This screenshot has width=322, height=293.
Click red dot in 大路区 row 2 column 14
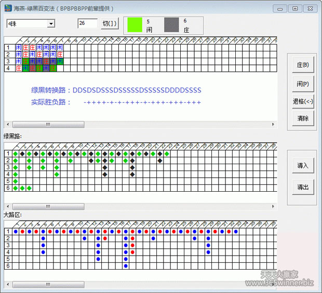[x=105, y=238]
